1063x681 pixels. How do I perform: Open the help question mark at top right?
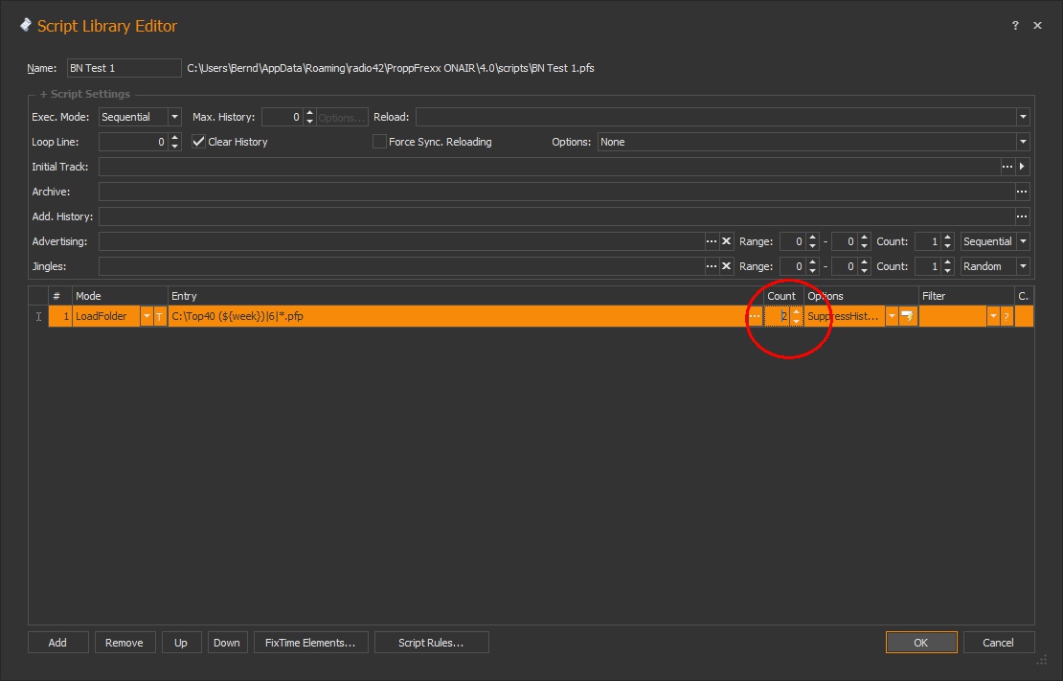[1014, 26]
